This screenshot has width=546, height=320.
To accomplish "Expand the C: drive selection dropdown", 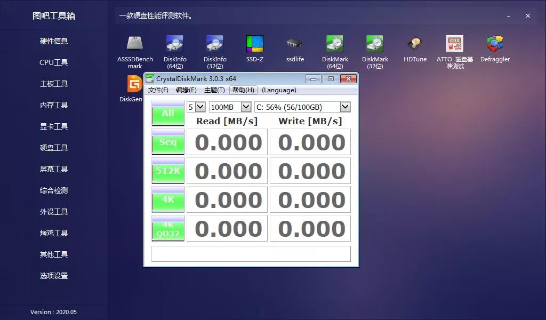I will point(302,107).
